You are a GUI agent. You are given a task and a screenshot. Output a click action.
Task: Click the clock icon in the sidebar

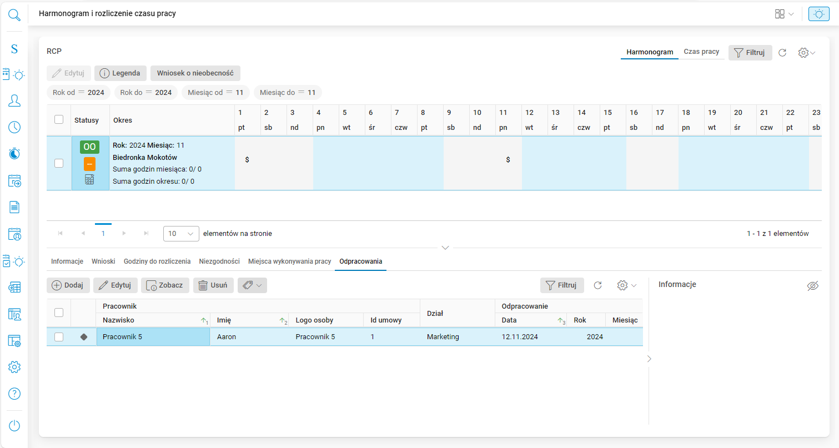click(x=14, y=127)
